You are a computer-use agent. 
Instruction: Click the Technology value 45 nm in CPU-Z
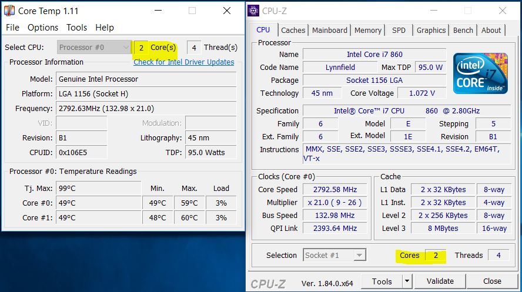pos(322,93)
